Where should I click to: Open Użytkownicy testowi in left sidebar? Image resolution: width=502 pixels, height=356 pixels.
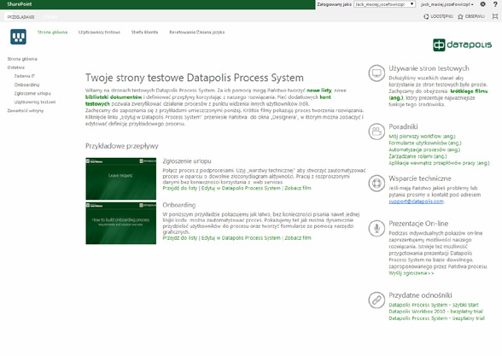tap(35, 102)
